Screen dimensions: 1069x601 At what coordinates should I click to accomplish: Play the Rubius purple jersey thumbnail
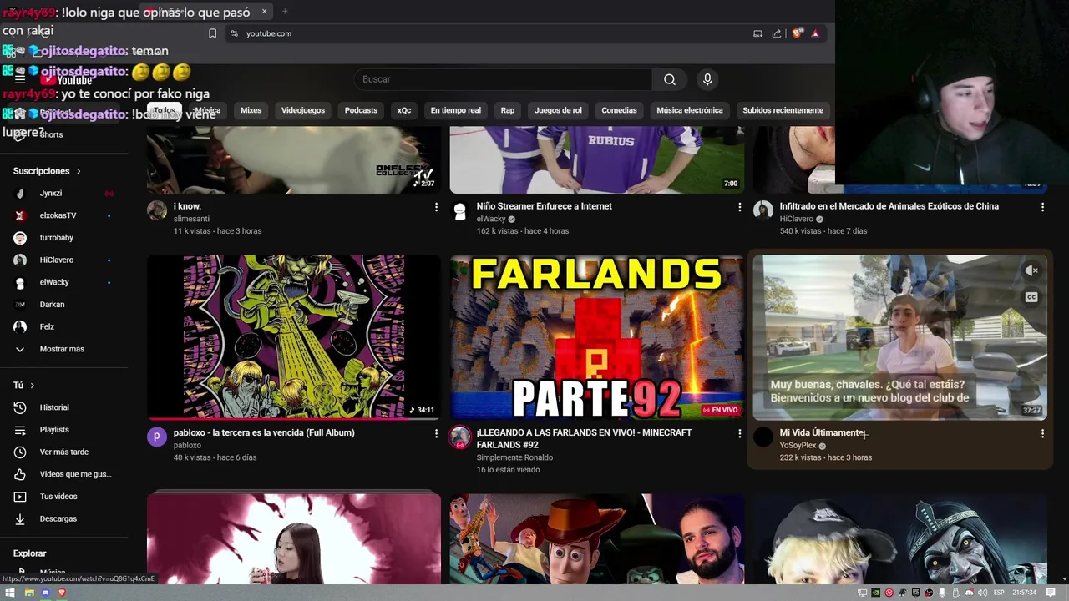click(596, 159)
